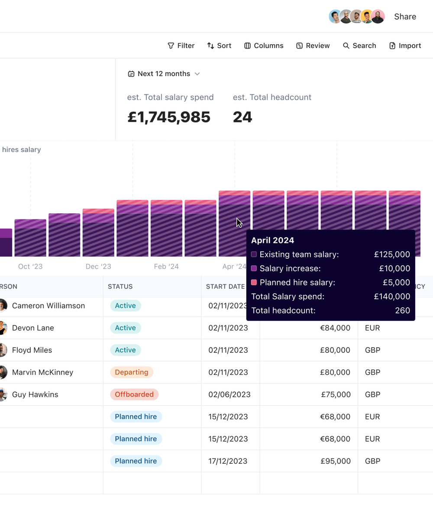This screenshot has height=526, width=433.
Task: Click the calendar icon beside Next 12 months
Action: [x=131, y=74]
